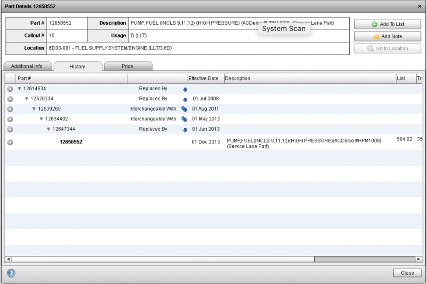Click the Replaced By arrow icon for 12647344
This screenshot has height=284, width=427.
click(184, 129)
